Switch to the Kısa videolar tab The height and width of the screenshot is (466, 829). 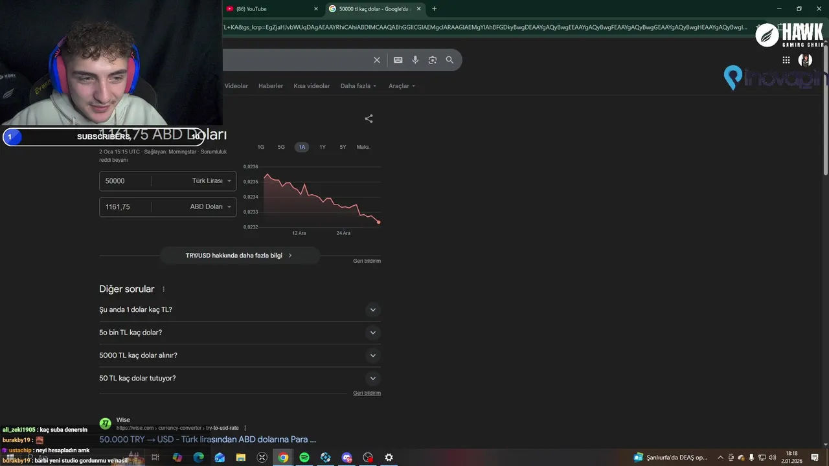[x=312, y=86]
